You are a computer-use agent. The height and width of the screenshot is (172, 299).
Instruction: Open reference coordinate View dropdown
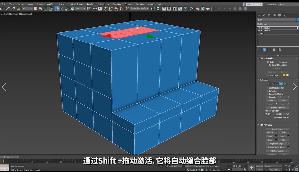click(80, 8)
